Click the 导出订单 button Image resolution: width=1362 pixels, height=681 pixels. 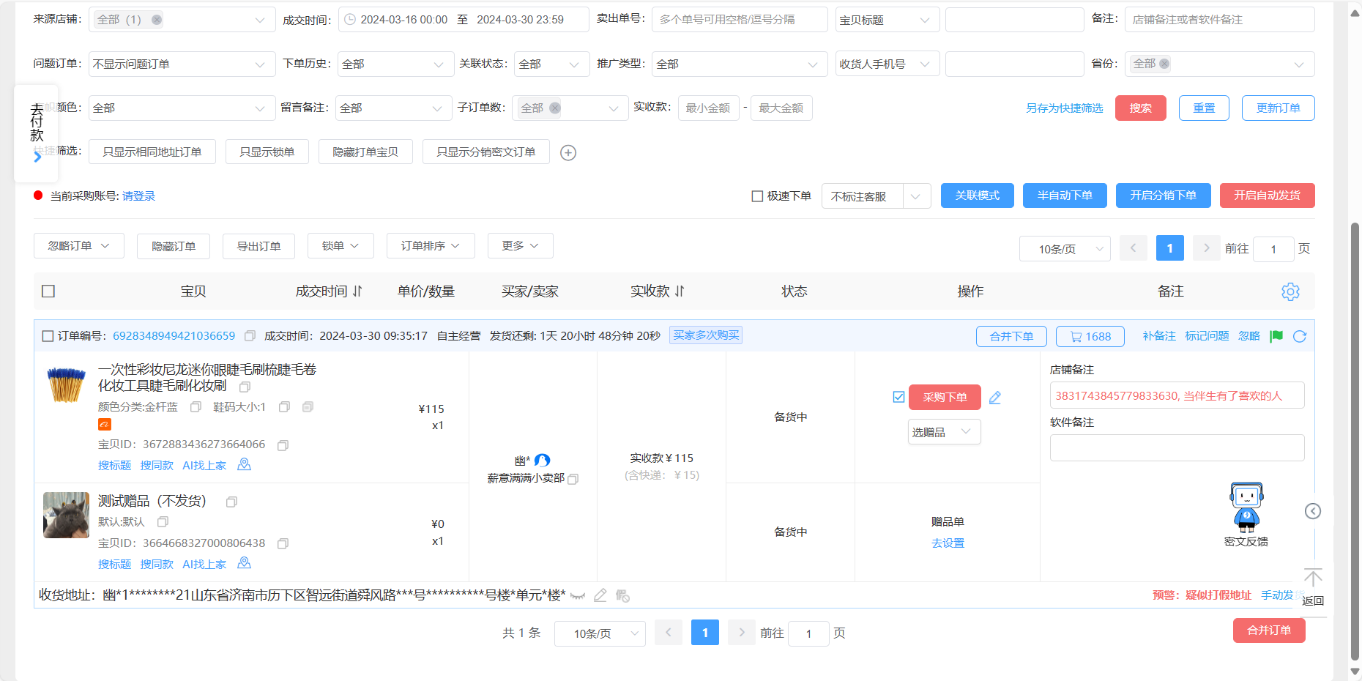click(258, 246)
